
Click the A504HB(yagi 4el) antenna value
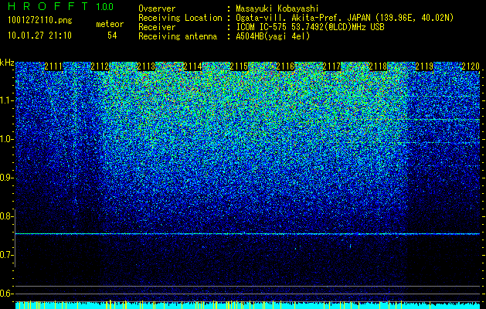[273, 36]
